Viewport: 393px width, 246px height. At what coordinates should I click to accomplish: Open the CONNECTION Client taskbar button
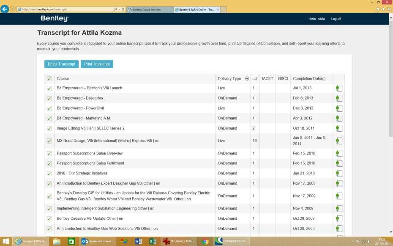click(x=231, y=241)
